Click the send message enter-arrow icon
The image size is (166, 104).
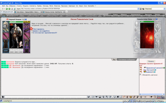point(89,97)
